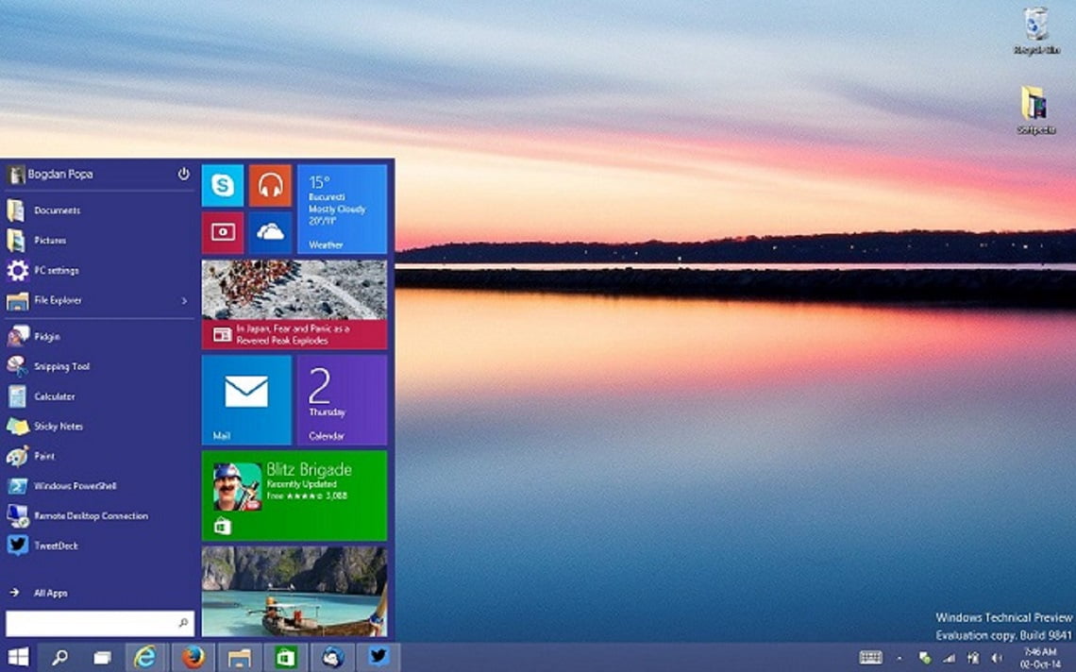Open Twitter from the taskbar

click(x=380, y=657)
